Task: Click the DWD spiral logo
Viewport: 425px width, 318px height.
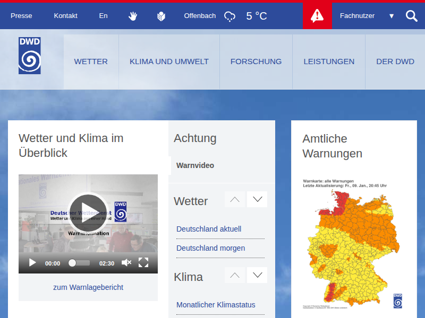Action: 30,56
